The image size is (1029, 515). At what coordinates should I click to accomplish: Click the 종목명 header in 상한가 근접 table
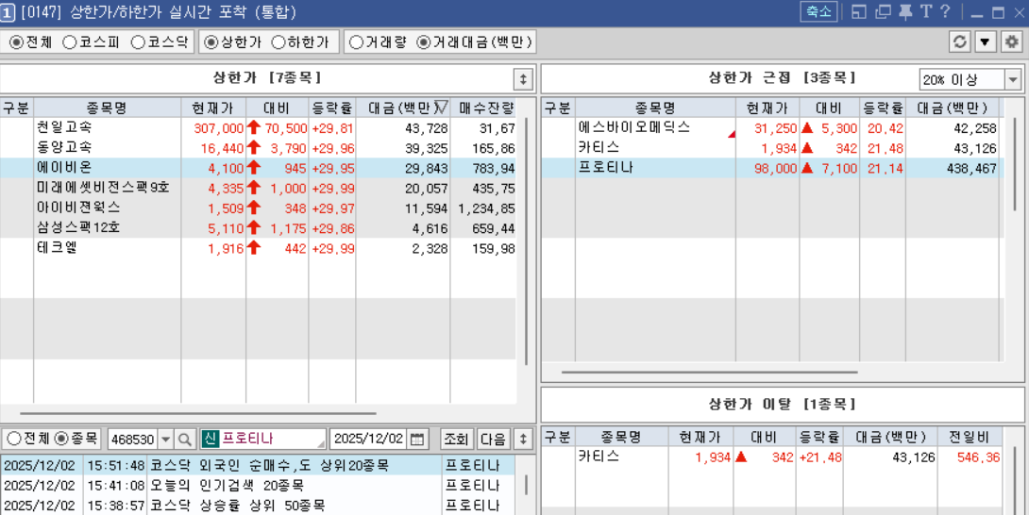655,108
